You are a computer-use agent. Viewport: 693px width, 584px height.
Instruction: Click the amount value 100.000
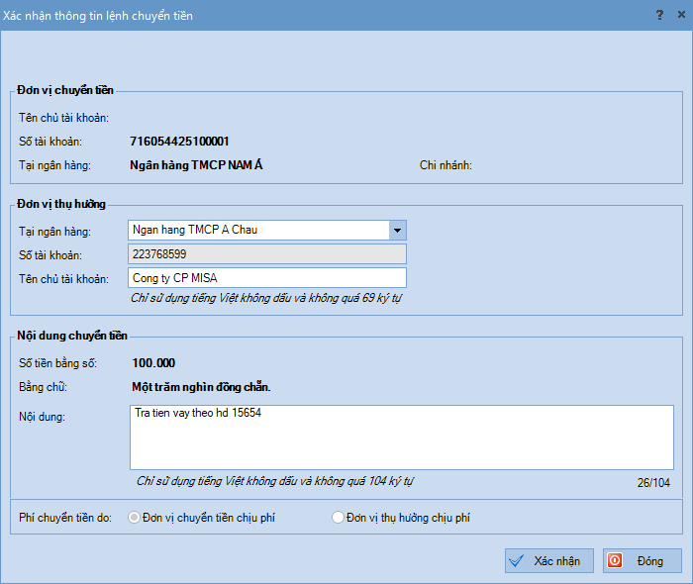pos(153,363)
